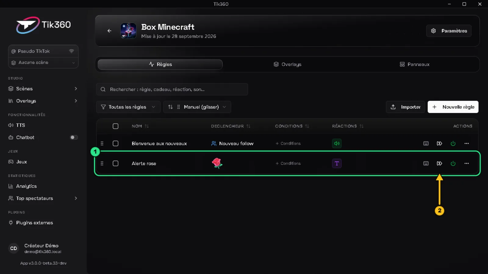
Task: Open the Toutes les règles filter dropdown
Action: (x=128, y=107)
